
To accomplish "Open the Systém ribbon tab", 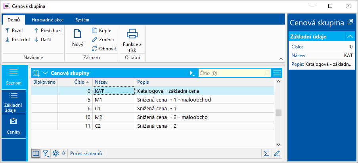I will [82, 20].
